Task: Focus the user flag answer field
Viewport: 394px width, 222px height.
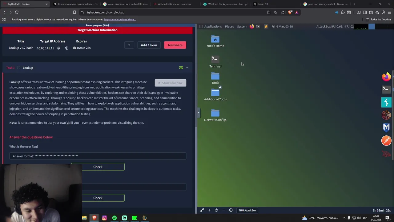Action: tap(98, 156)
